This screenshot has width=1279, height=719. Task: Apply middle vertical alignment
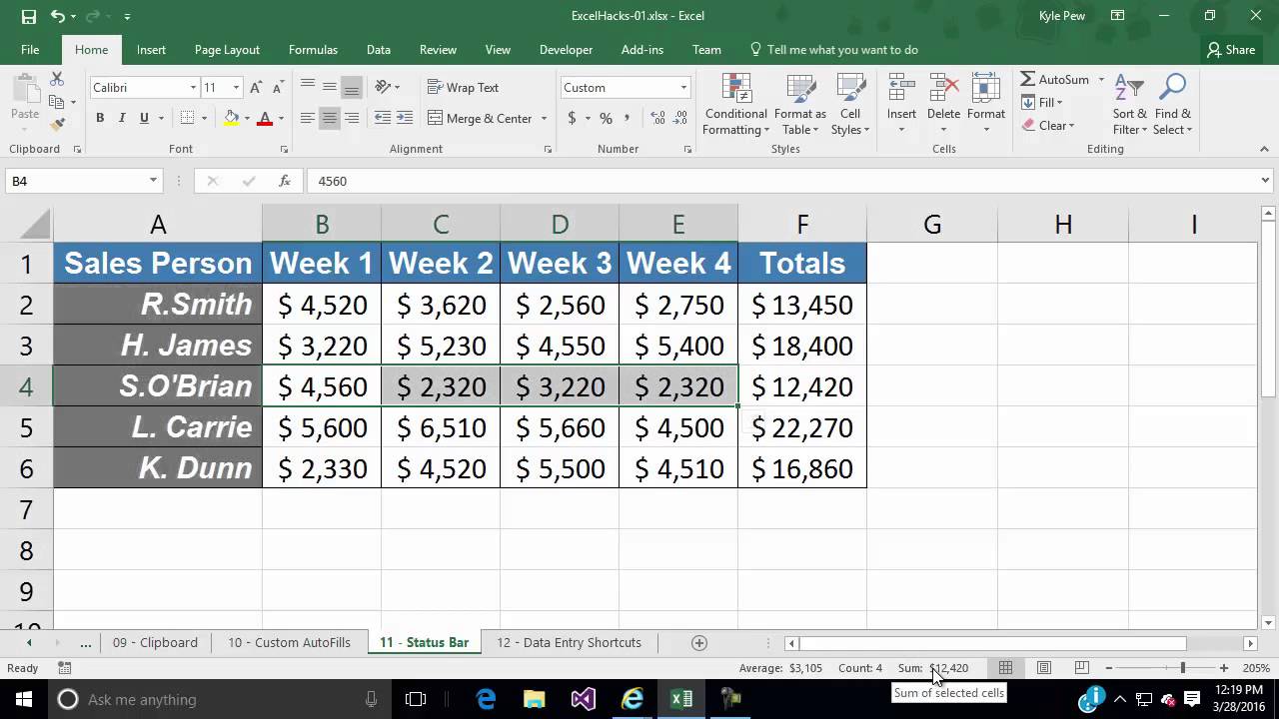tap(329, 87)
